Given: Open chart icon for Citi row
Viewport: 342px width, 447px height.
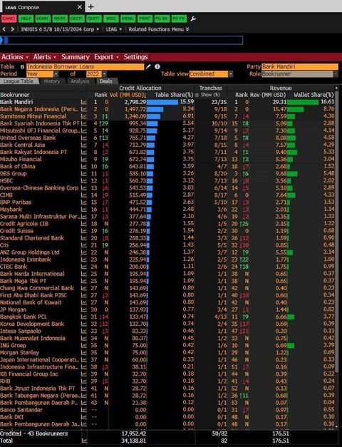Looking at the screenshot, I should pos(84,245).
